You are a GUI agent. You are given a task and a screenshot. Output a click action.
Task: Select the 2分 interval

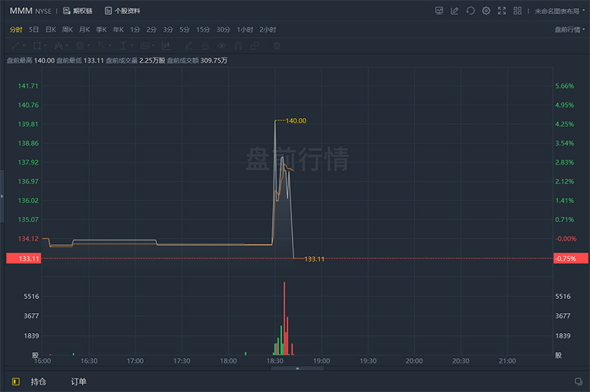[151, 30]
